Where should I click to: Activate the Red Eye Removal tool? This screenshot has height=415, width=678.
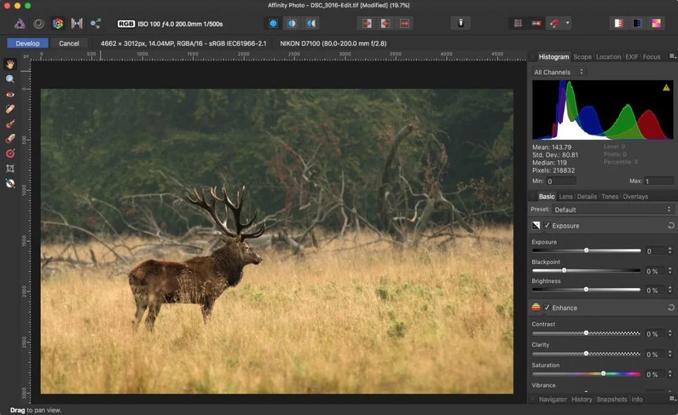point(9,94)
